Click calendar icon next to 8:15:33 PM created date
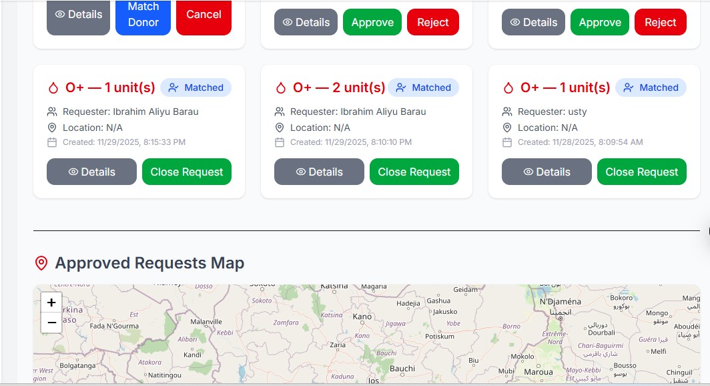This screenshot has height=386, width=710. [52, 142]
